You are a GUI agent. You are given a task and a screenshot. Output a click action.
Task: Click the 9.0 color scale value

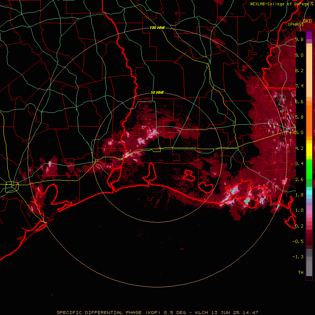pos(299,55)
